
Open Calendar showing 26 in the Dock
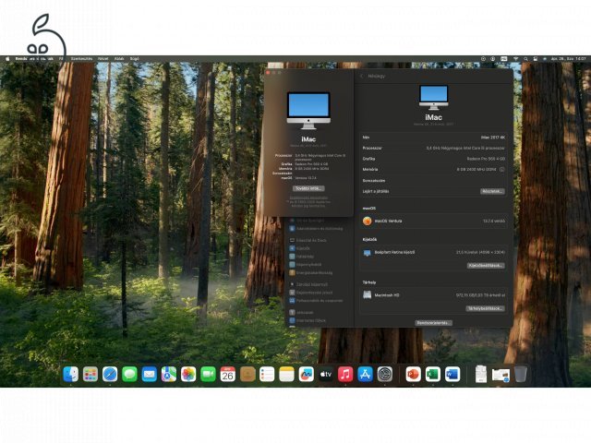(227, 375)
